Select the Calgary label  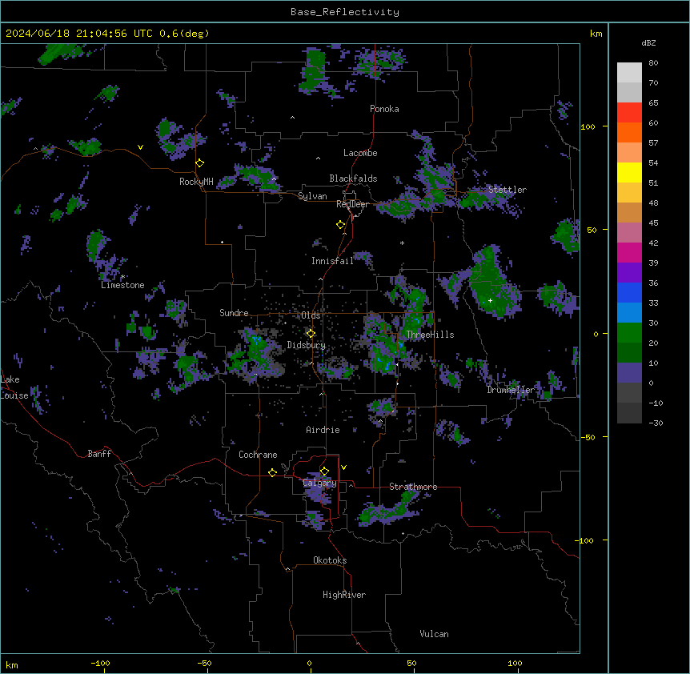[x=320, y=483]
